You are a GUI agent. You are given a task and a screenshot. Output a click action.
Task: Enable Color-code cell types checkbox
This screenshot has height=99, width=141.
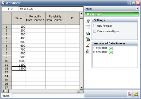(95, 31)
